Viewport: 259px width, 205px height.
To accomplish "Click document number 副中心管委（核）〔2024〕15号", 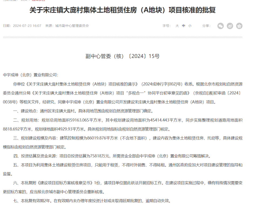I will click(x=122, y=56).
